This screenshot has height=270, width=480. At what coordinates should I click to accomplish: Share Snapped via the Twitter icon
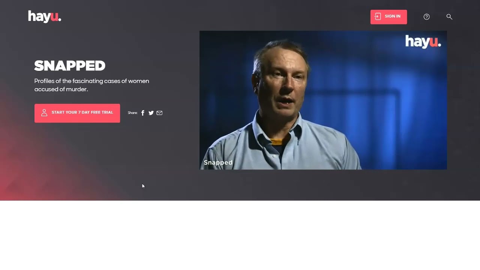151,113
